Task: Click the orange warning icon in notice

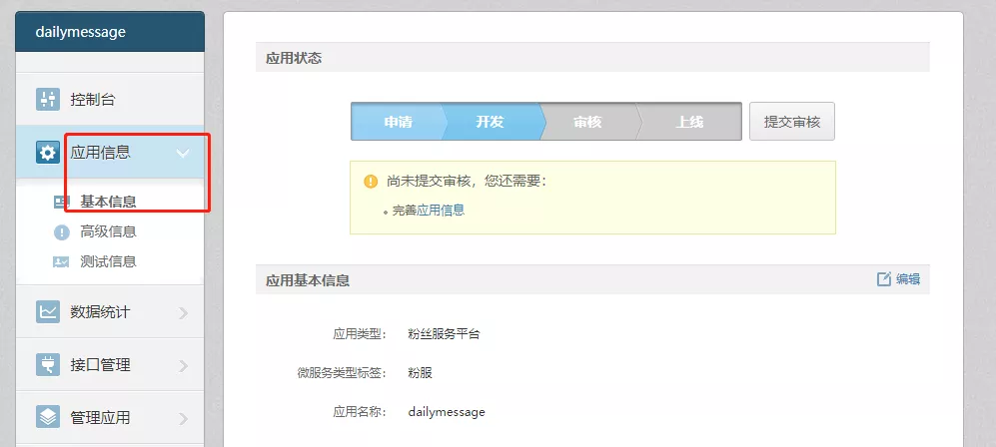Action: coord(371,182)
